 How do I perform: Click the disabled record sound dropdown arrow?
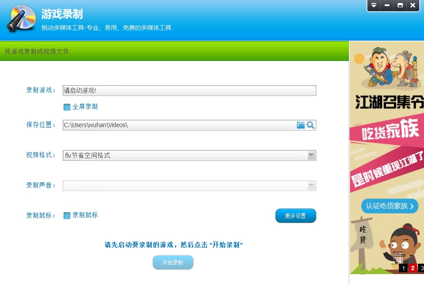pos(312,185)
